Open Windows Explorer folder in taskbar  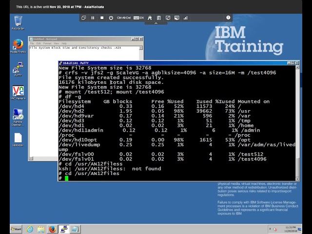coord(41,229)
